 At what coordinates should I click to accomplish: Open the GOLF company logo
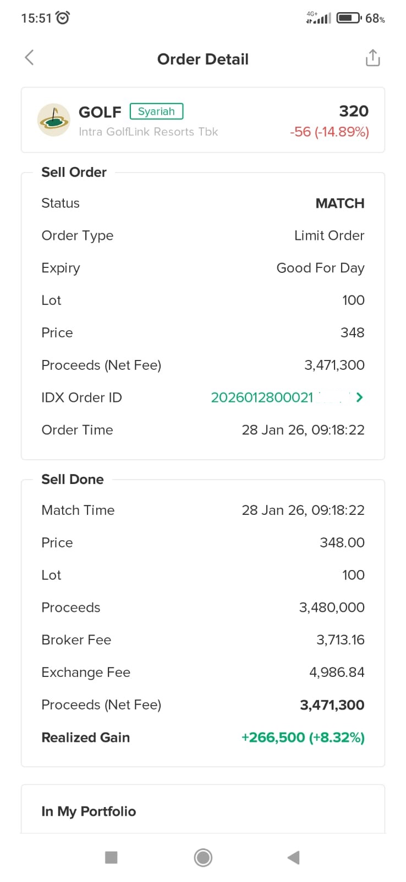53,120
